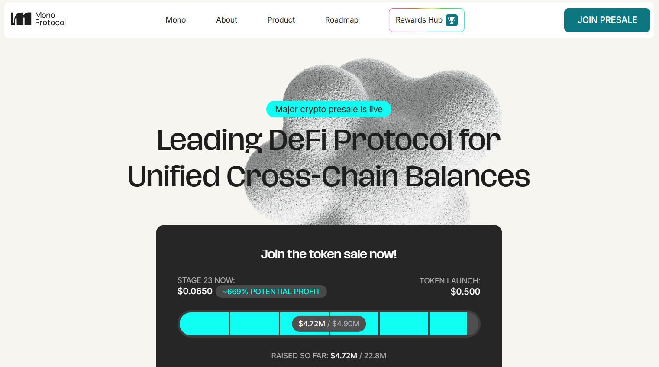
Task: Click the trophy icon inside Rewards Hub
Action: tap(452, 20)
